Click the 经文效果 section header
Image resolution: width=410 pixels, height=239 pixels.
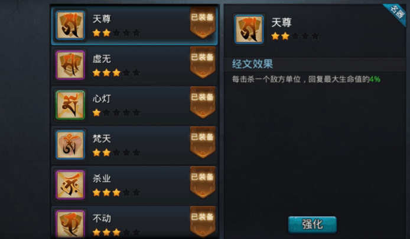[252, 64]
